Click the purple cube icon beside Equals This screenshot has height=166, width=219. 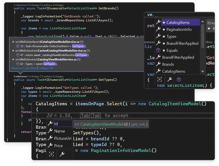coord(158,50)
